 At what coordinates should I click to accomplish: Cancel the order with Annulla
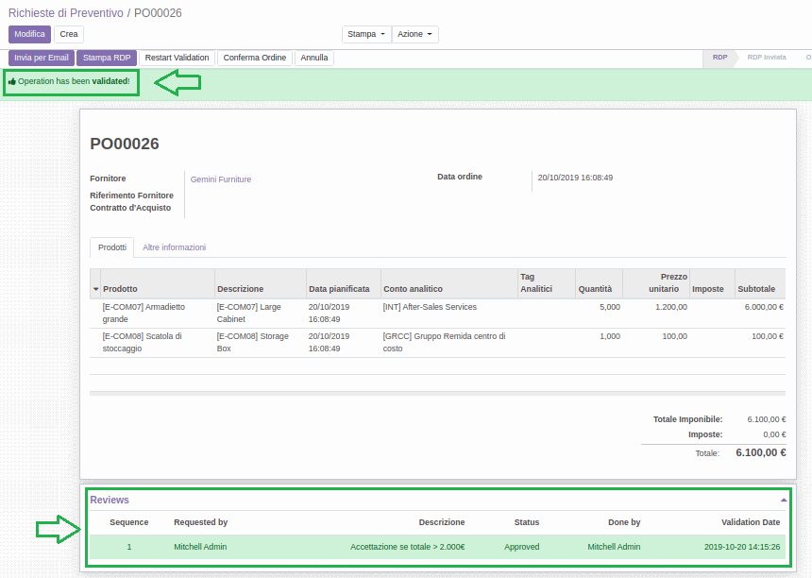313,57
